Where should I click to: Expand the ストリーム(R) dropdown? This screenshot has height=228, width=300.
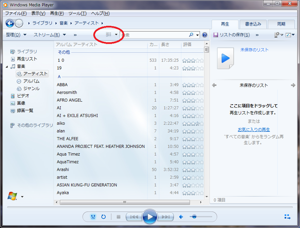49,35
